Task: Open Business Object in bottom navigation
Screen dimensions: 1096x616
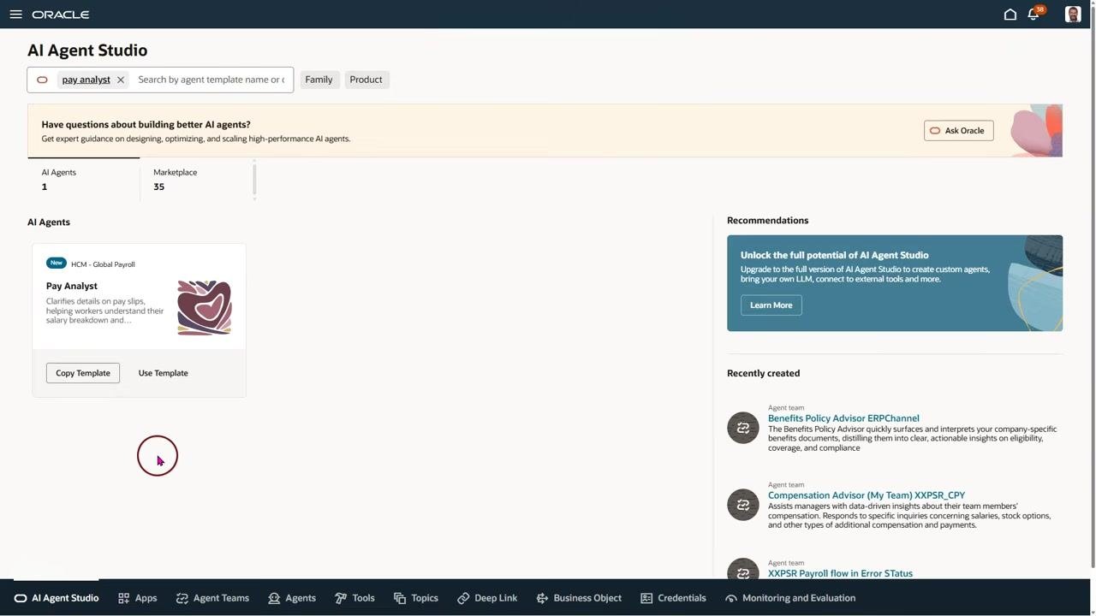Action: click(579, 598)
